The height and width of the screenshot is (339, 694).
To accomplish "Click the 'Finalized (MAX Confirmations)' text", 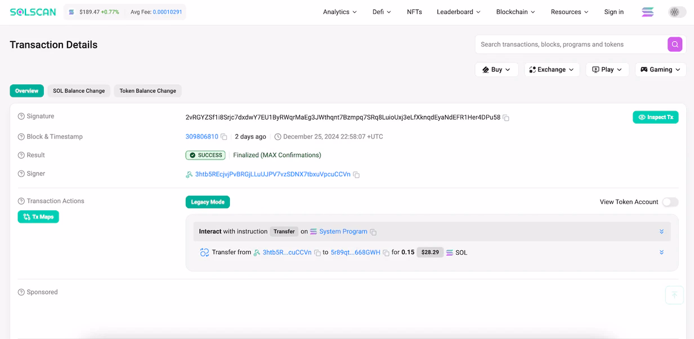I will (x=277, y=155).
